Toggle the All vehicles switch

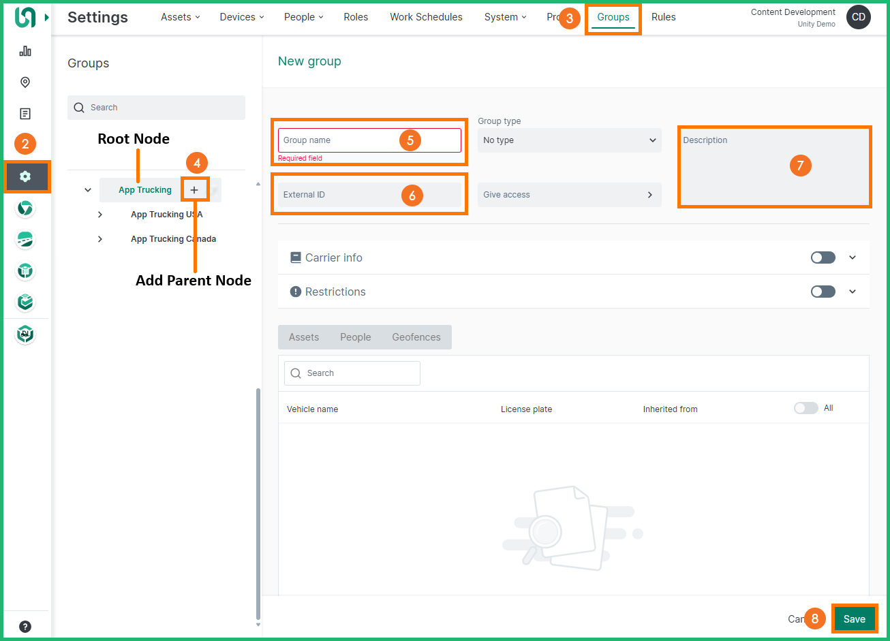[x=805, y=408]
